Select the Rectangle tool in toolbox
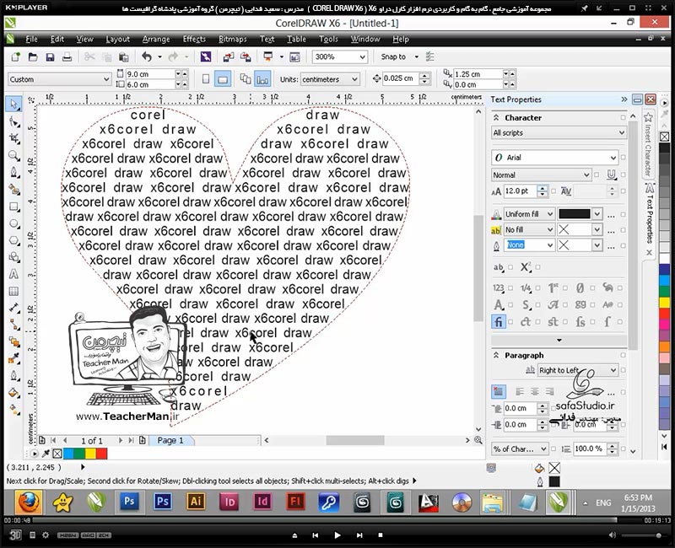This screenshot has height=548, width=675. pyautogui.click(x=14, y=207)
